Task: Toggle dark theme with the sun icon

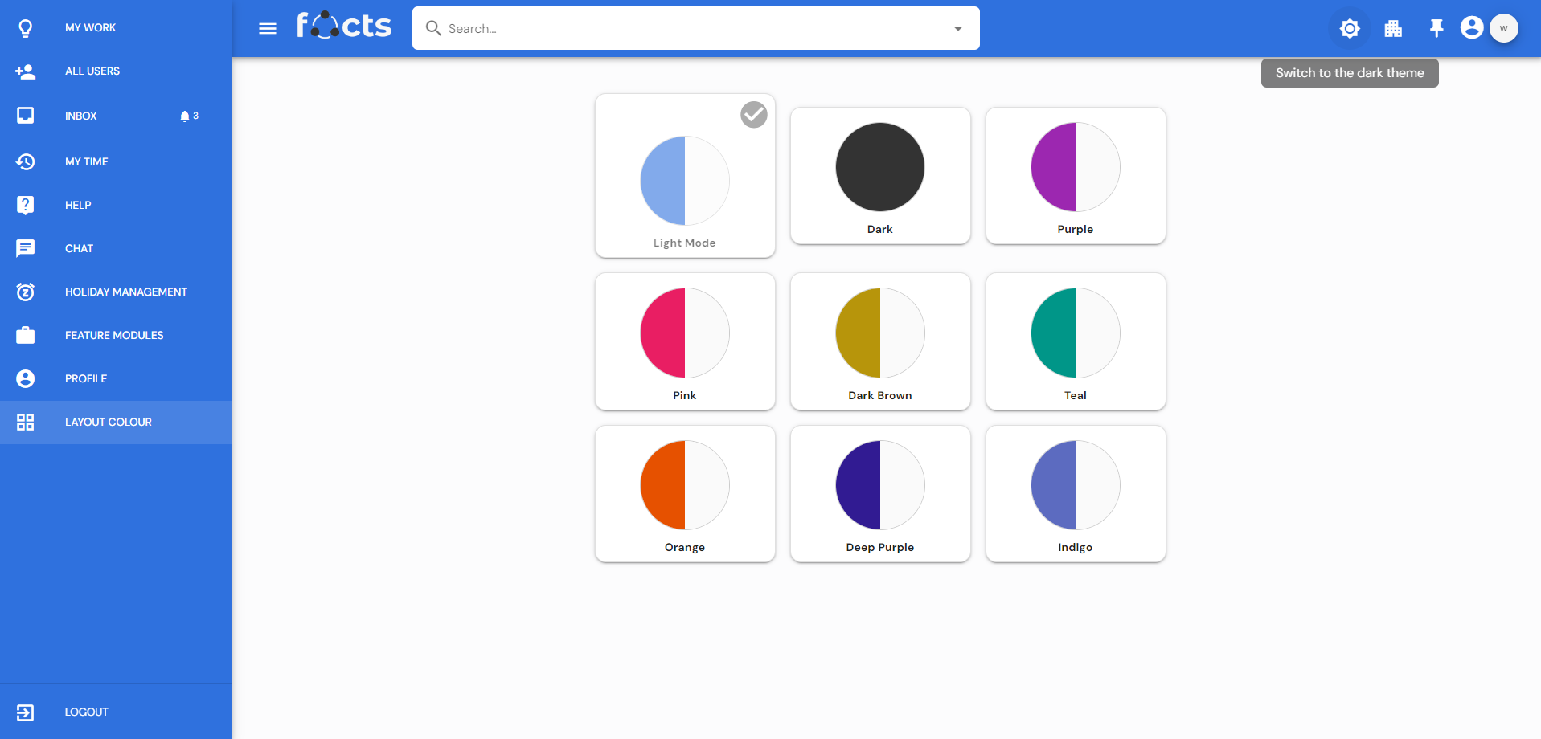Action: [1350, 29]
